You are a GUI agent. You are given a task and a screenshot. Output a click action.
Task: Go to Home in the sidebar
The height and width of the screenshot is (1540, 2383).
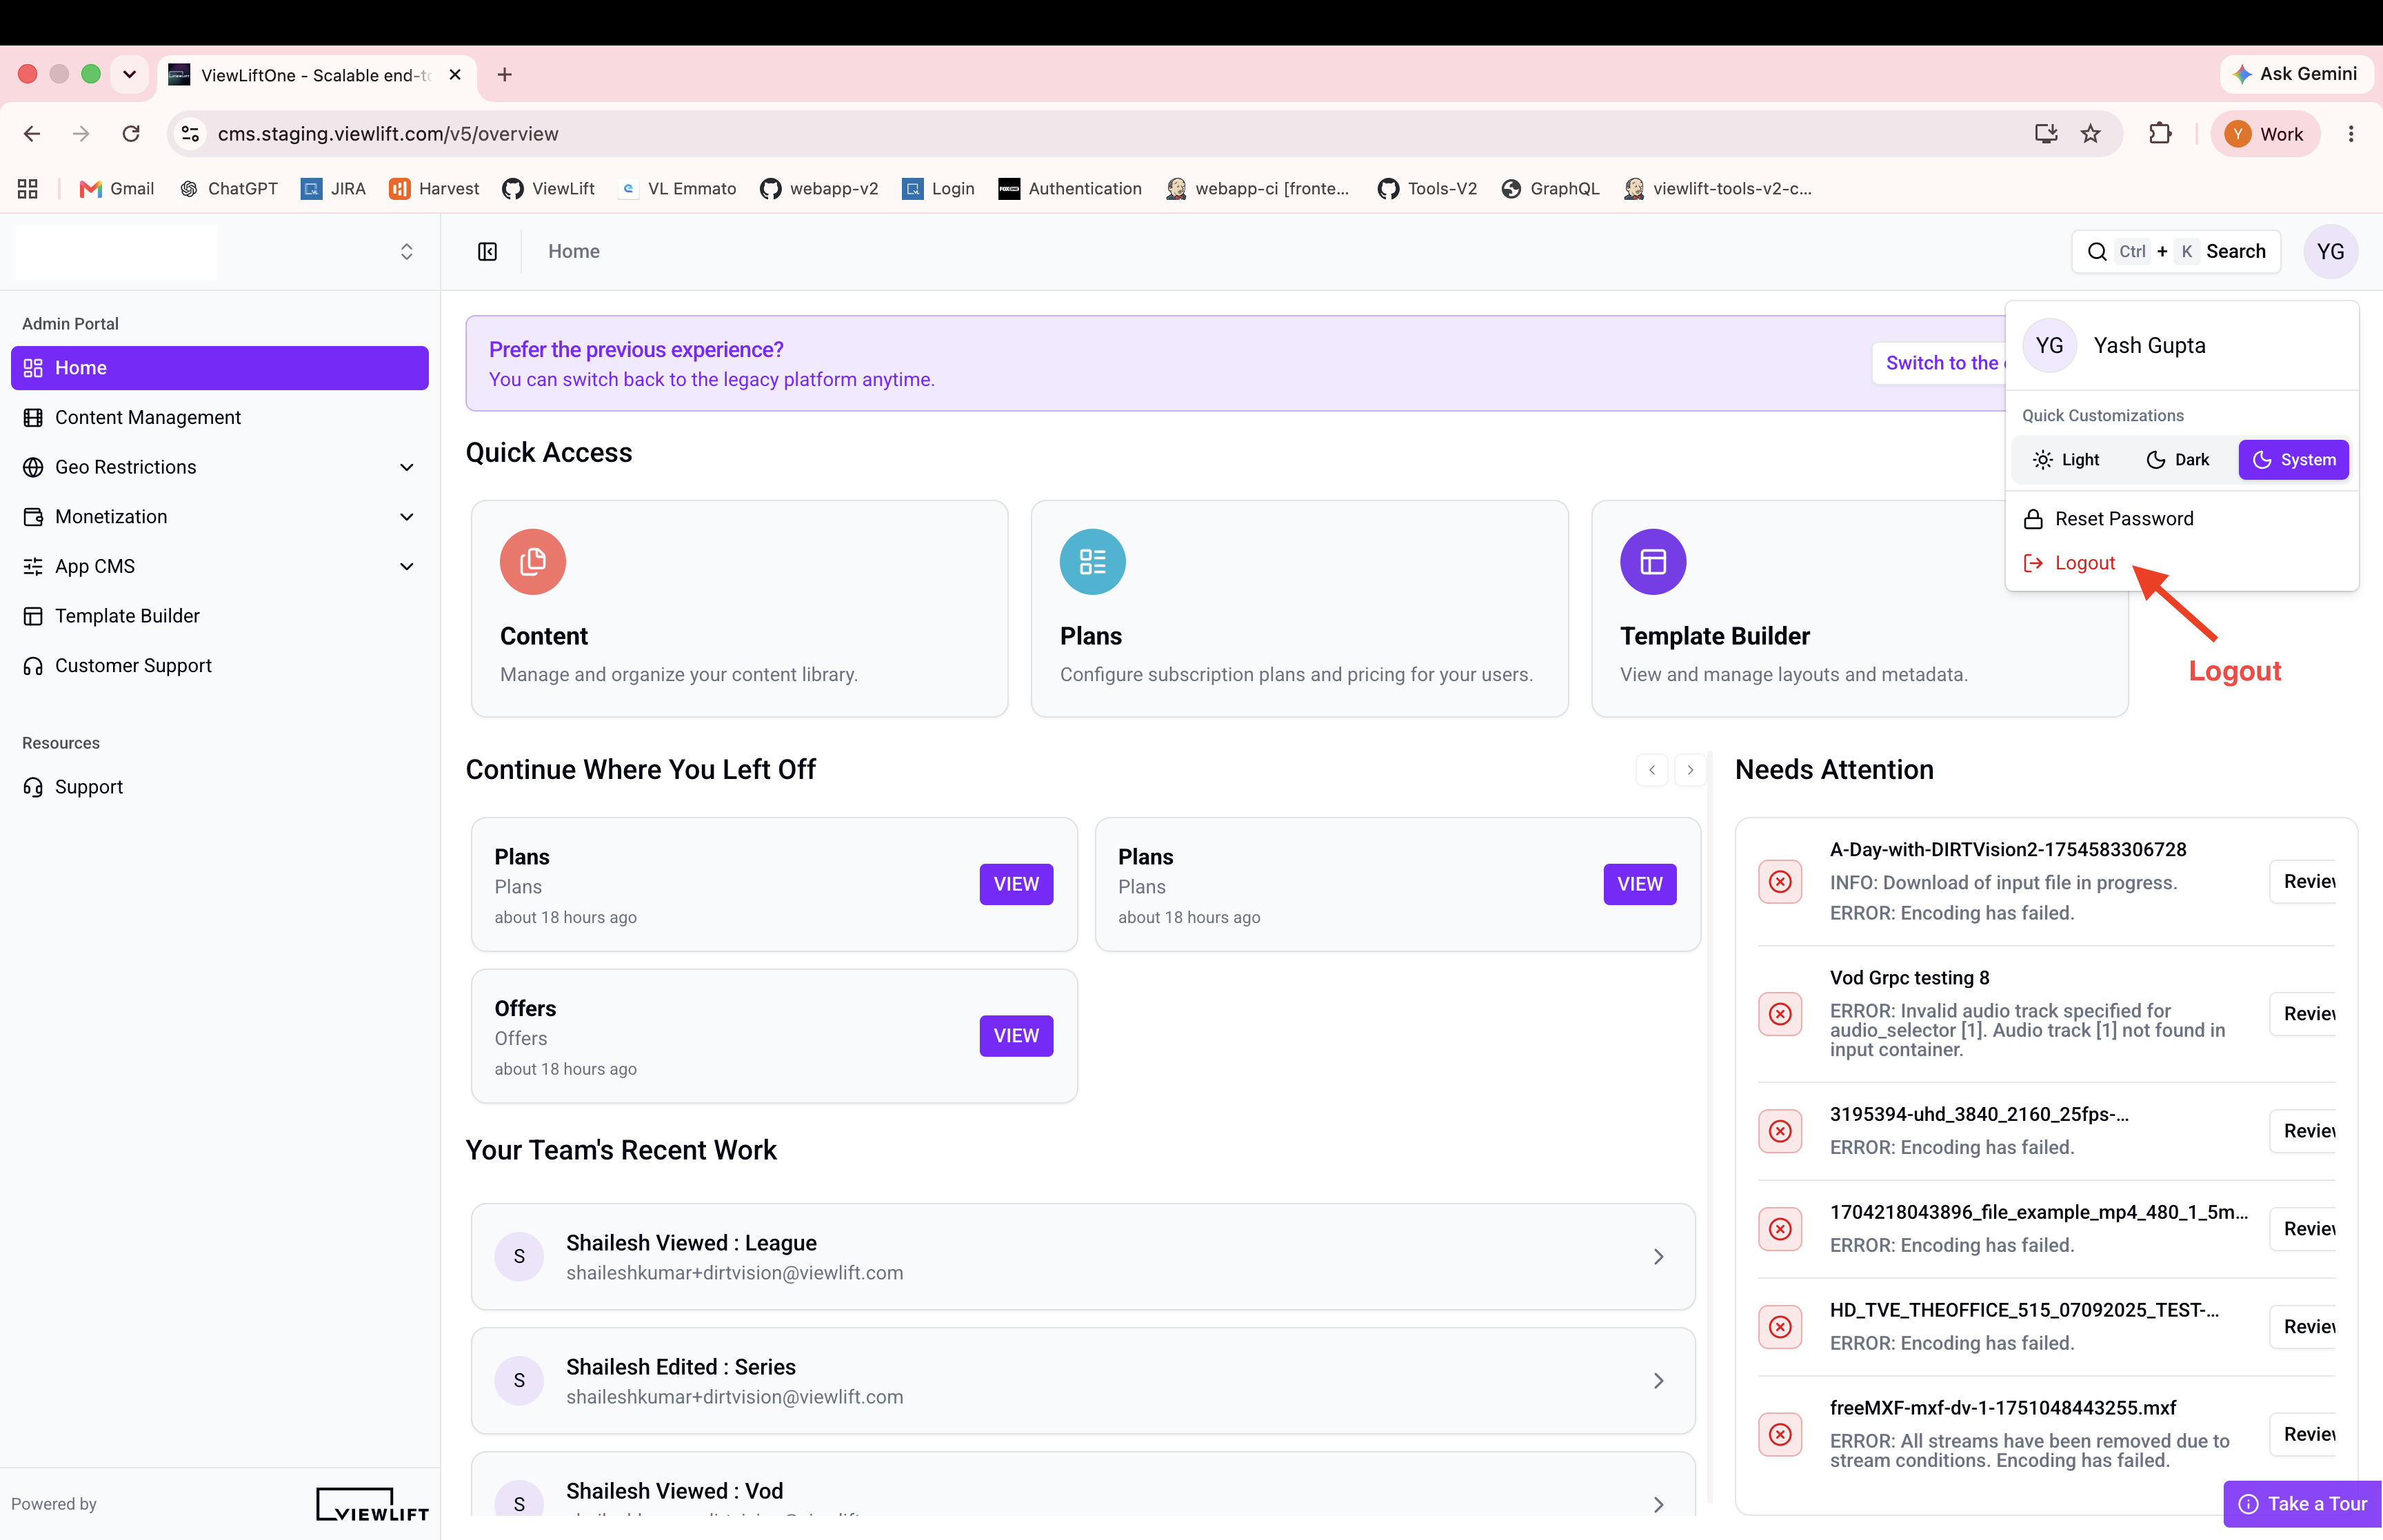click(x=219, y=368)
